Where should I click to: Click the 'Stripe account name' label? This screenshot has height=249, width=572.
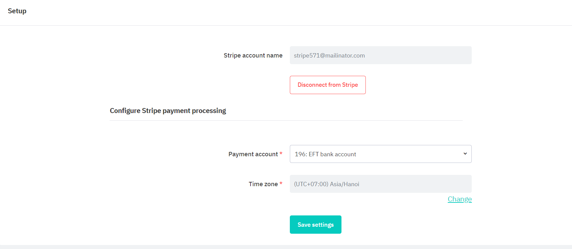coord(253,56)
